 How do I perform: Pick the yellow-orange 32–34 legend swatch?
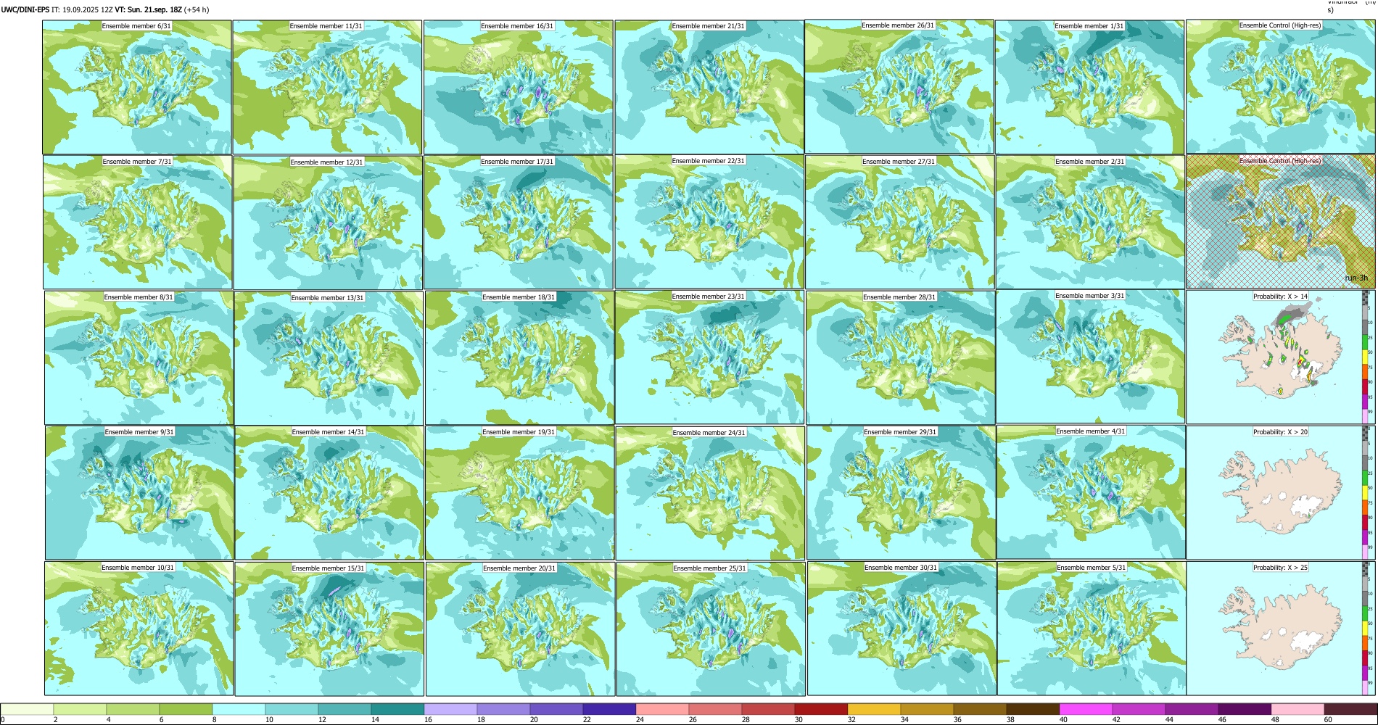tap(874, 709)
